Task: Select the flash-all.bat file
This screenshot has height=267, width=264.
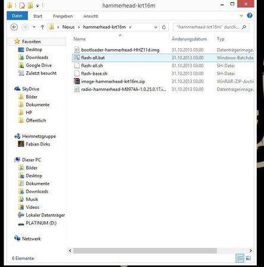Action: pos(93,58)
